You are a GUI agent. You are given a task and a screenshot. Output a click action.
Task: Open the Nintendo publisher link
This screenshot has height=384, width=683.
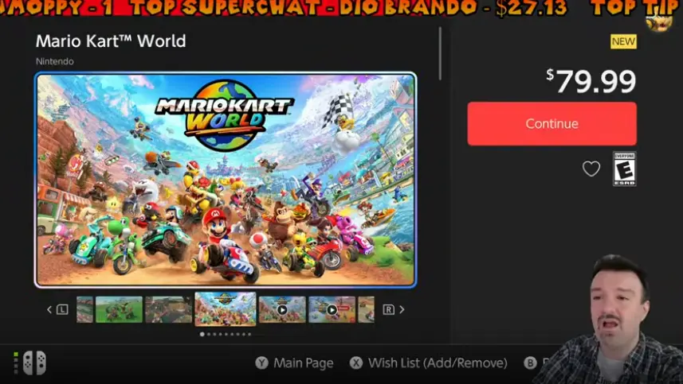tap(54, 61)
